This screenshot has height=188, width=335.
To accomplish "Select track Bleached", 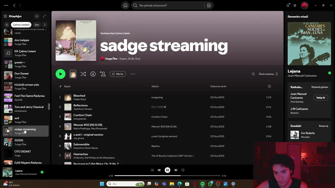I will pos(79,96).
